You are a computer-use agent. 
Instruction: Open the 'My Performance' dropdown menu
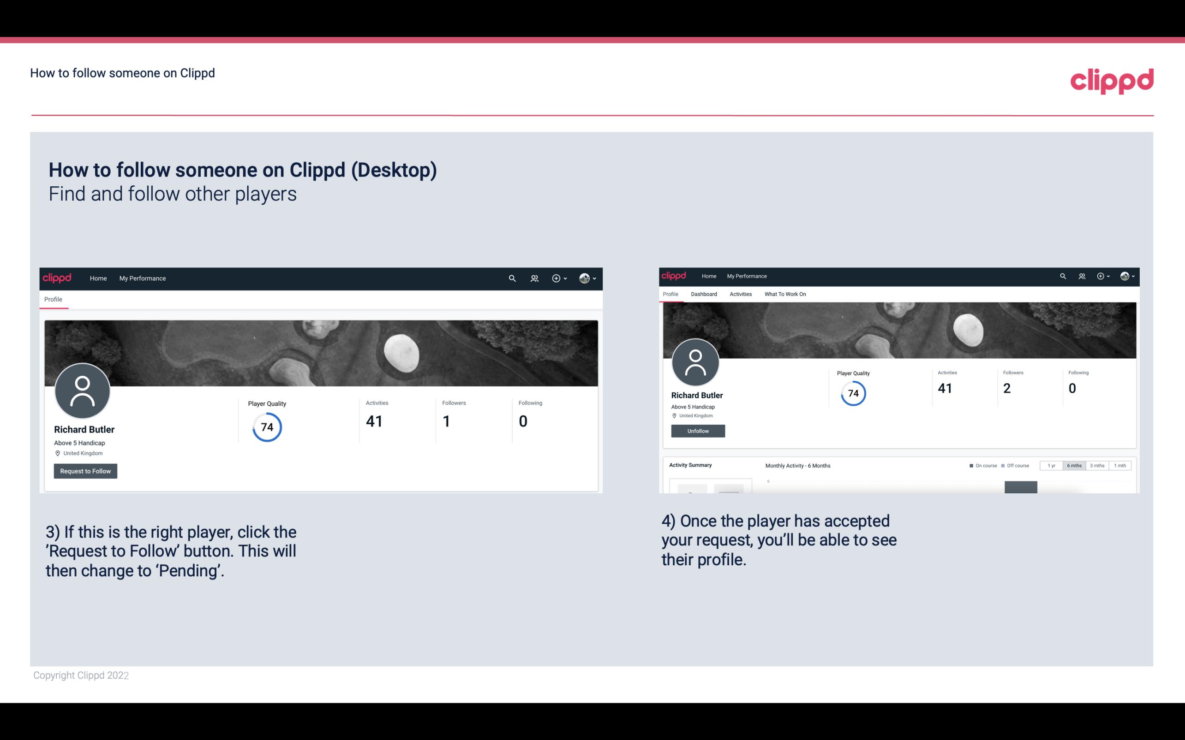pos(142,278)
